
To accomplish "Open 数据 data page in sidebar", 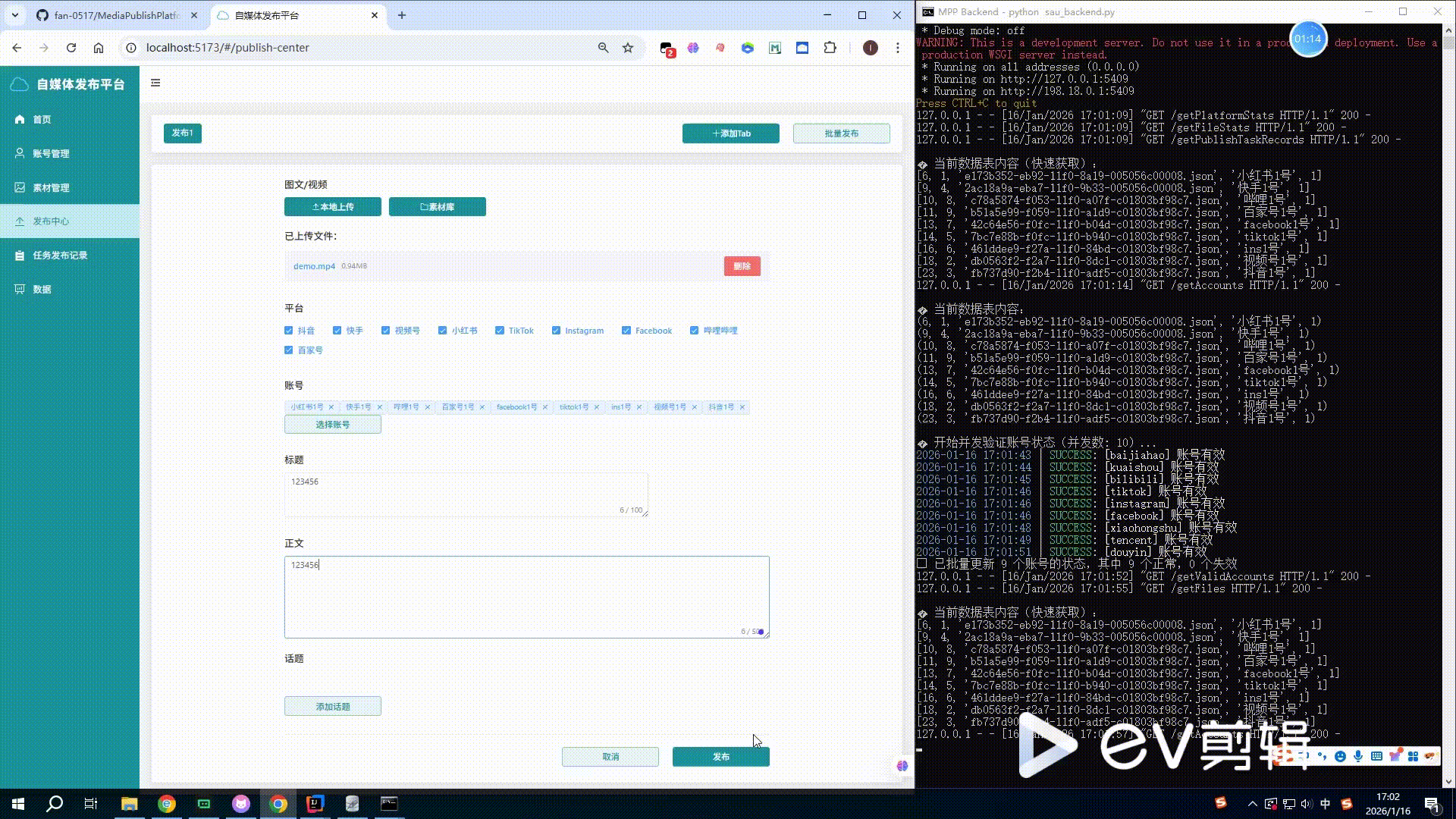I will (42, 290).
